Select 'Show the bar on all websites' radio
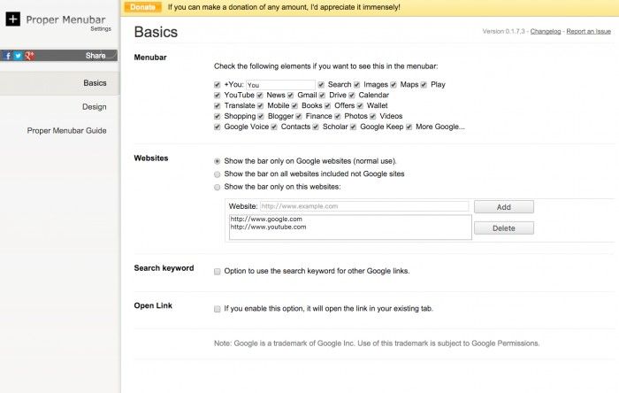Image resolution: width=619 pixels, height=393 pixels. click(218, 174)
